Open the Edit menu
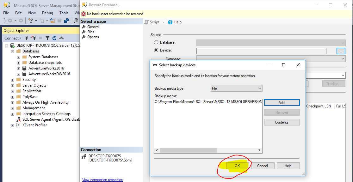The width and height of the screenshot is (353, 182). coord(18,13)
